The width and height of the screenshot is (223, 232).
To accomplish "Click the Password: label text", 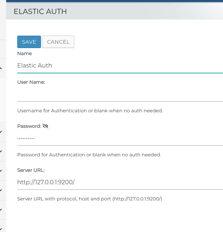I will coord(29,126).
